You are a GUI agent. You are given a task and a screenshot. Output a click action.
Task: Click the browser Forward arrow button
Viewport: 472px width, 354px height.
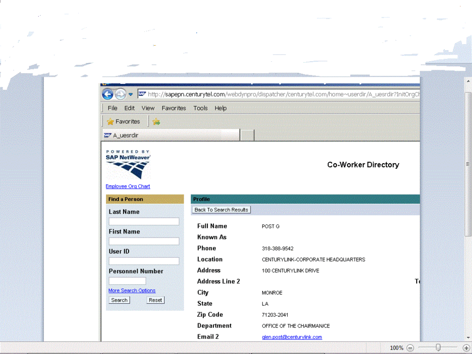click(x=121, y=94)
